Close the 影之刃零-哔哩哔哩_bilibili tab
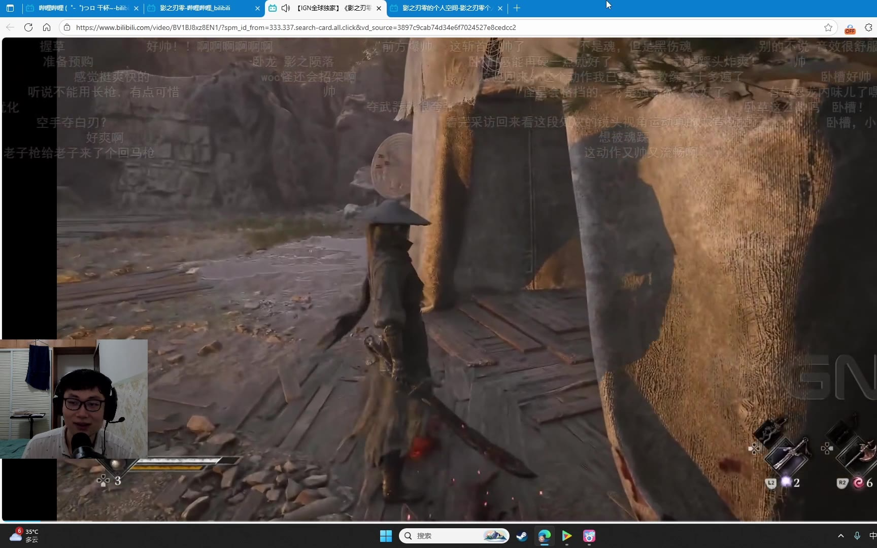The width and height of the screenshot is (877, 548). coord(257,8)
